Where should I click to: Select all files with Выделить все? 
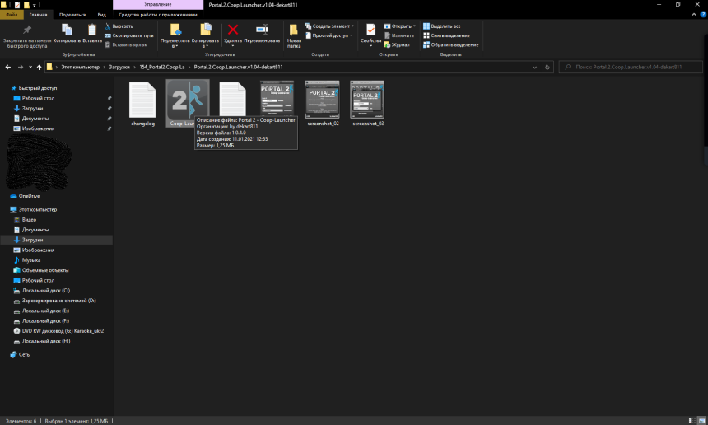point(441,26)
